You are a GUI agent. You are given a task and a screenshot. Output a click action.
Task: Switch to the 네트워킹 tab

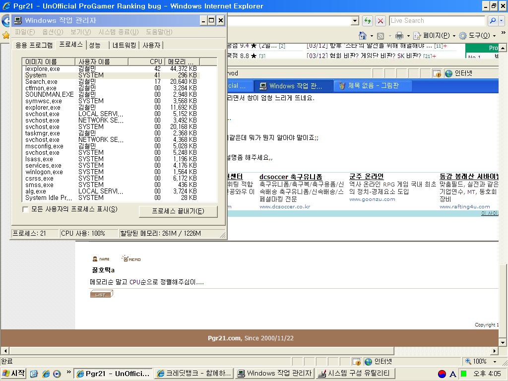point(124,45)
